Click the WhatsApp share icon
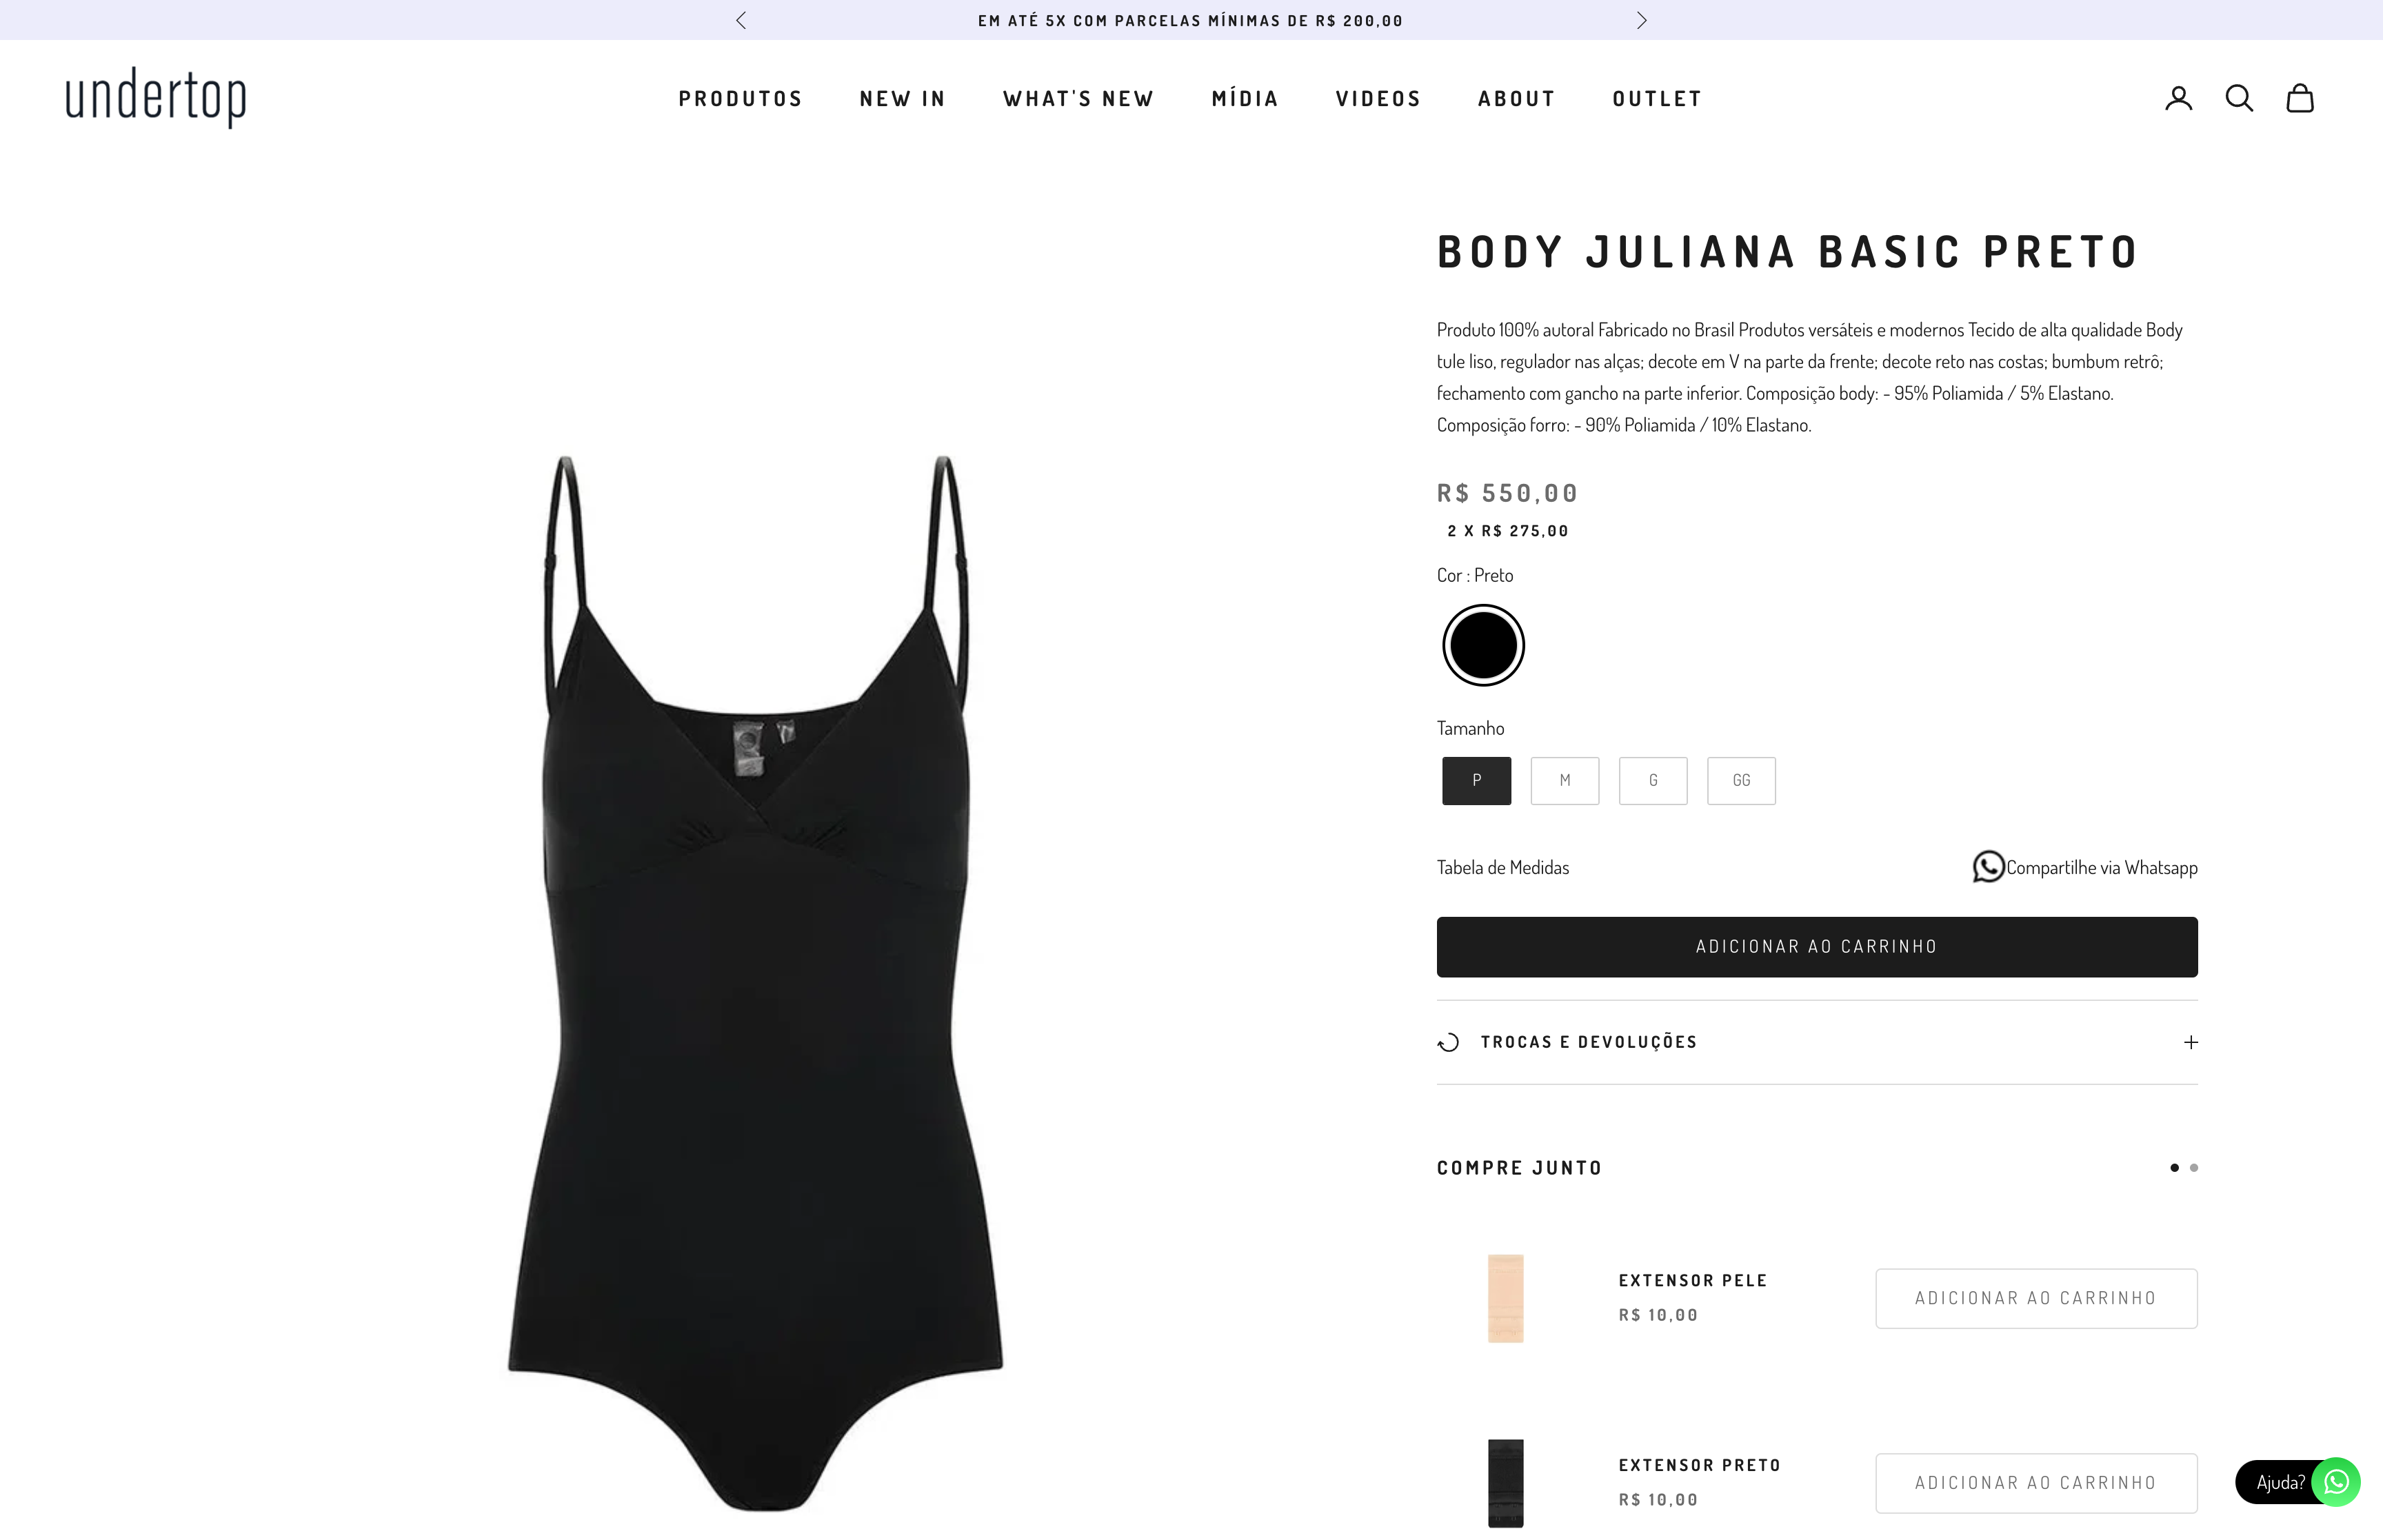 coord(1988,867)
